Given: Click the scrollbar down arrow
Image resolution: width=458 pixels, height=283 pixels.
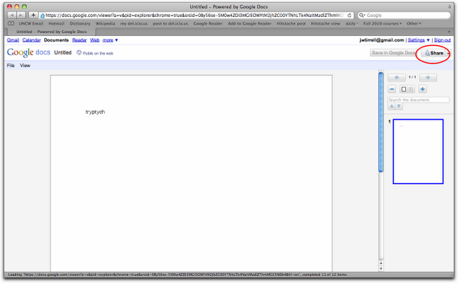Looking at the screenshot, I should coord(381,268).
